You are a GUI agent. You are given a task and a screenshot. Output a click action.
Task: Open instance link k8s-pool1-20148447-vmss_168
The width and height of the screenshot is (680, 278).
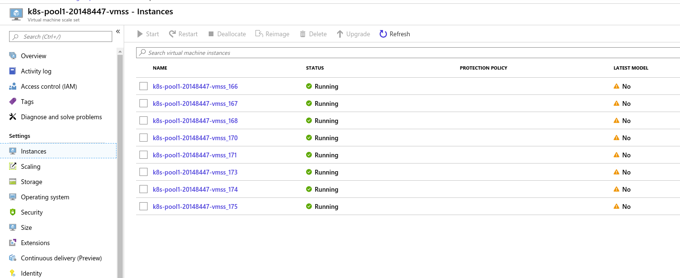click(x=195, y=121)
